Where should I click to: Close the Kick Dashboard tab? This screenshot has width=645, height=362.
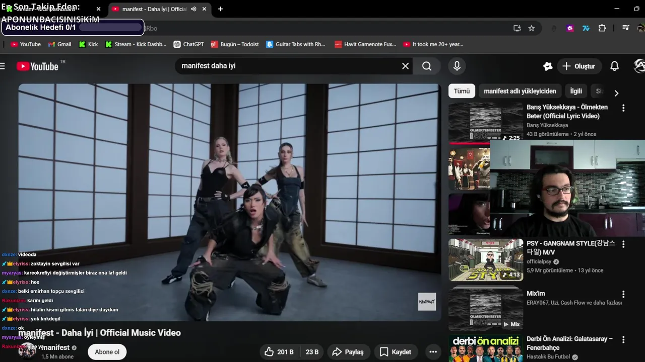click(x=98, y=9)
